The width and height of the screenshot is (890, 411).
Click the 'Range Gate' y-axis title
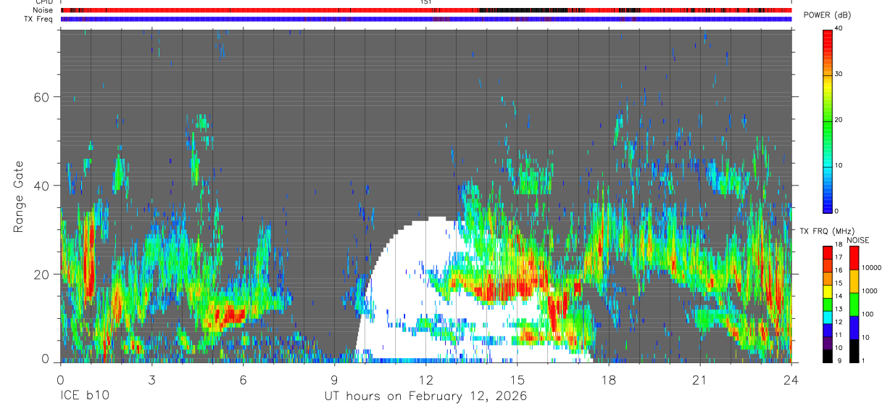(x=20, y=197)
